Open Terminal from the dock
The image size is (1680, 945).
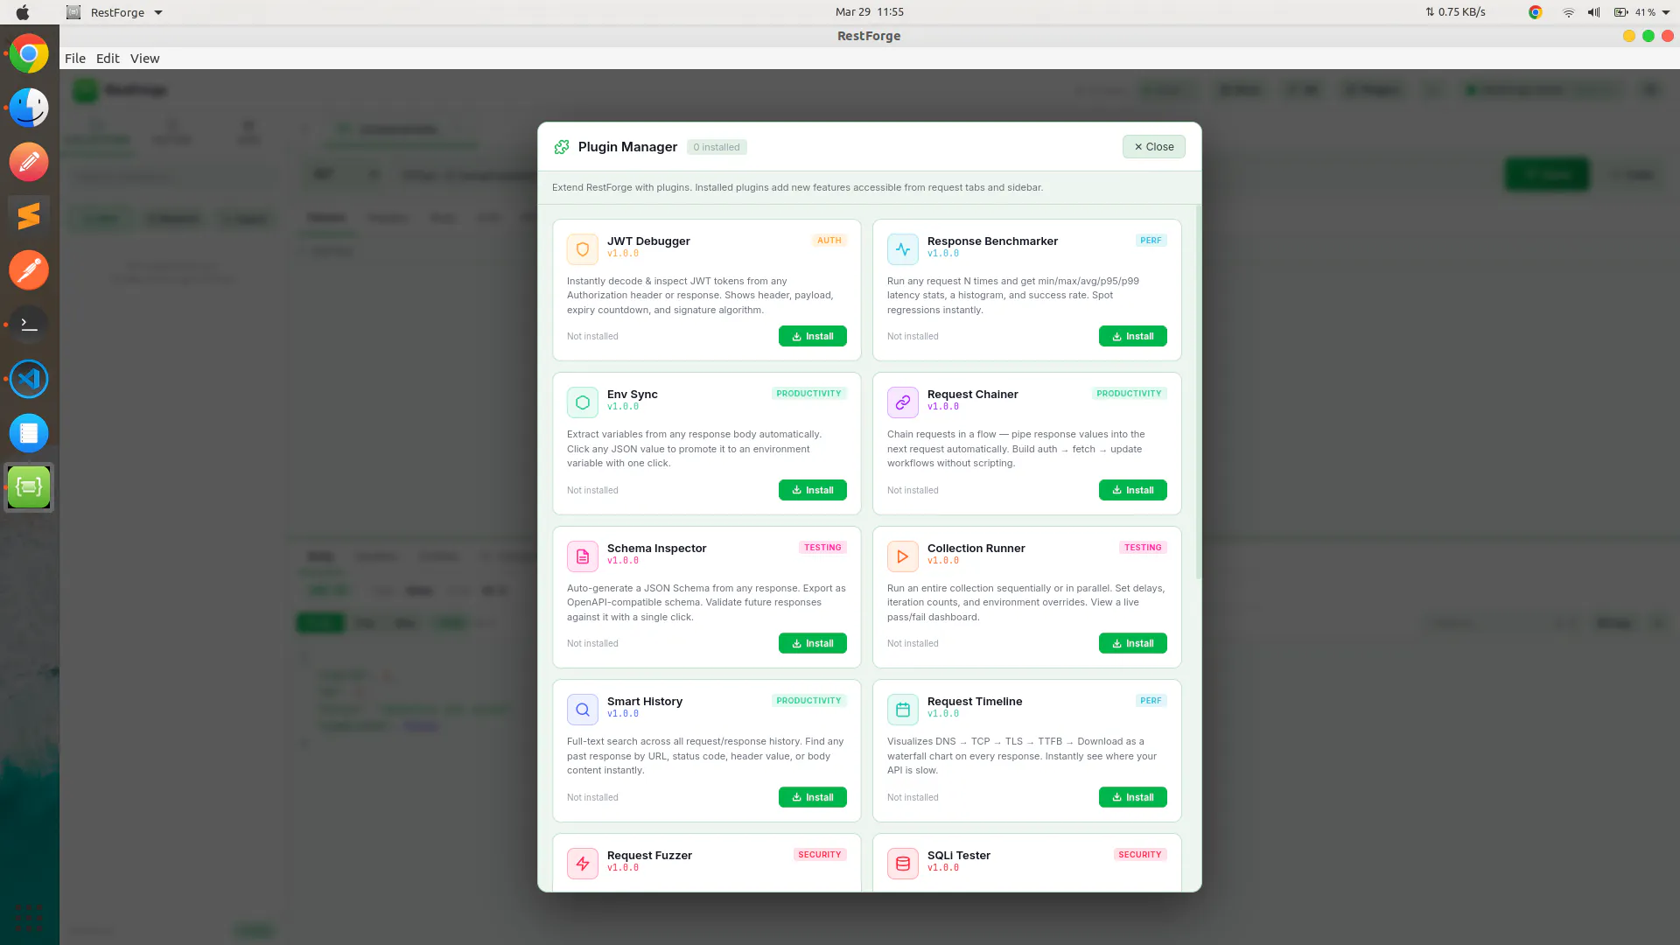click(29, 325)
